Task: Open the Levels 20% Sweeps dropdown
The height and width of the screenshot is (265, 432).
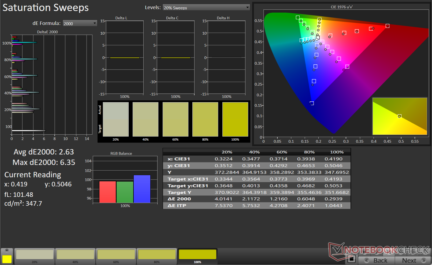Action: (206, 8)
